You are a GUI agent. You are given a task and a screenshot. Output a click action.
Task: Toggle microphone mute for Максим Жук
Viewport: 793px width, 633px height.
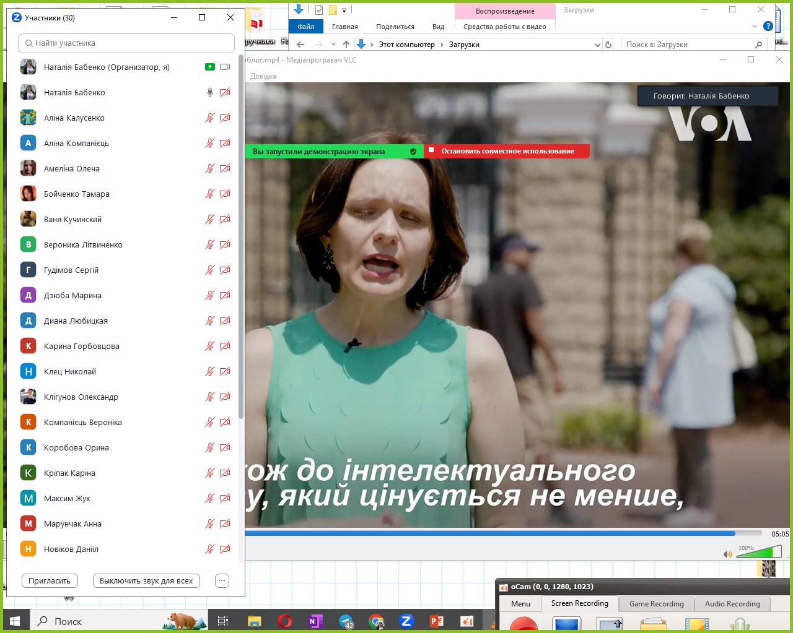[x=210, y=498]
